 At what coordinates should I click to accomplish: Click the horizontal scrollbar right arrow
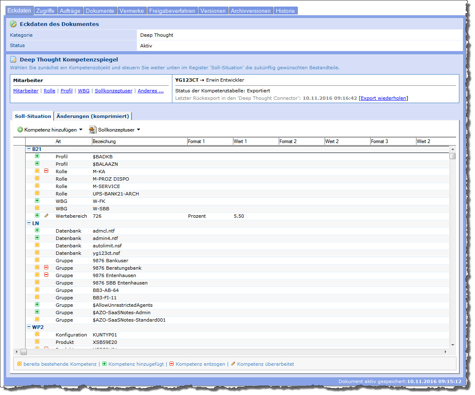point(445,352)
